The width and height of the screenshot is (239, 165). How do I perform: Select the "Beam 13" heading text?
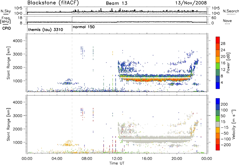[117, 3]
